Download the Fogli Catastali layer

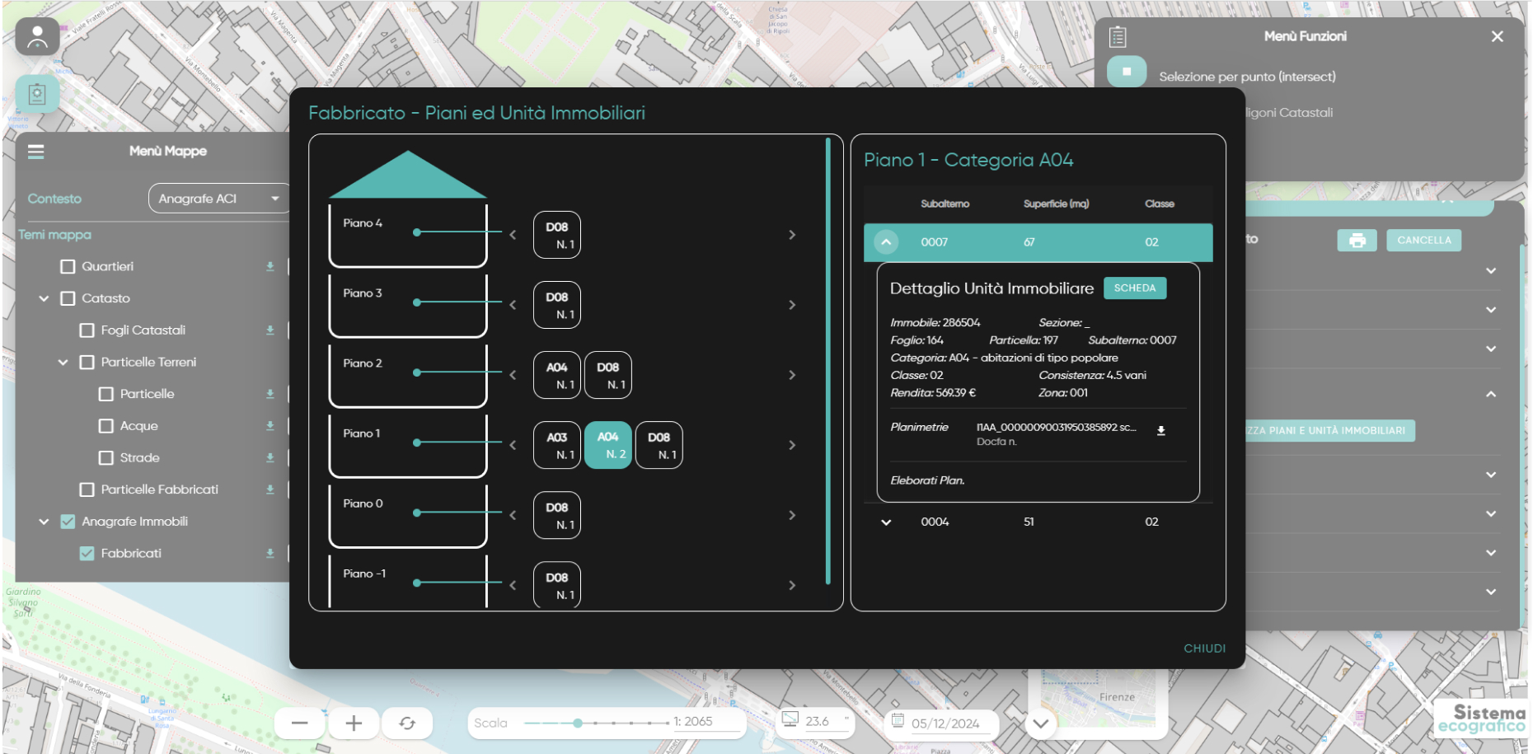point(270,330)
